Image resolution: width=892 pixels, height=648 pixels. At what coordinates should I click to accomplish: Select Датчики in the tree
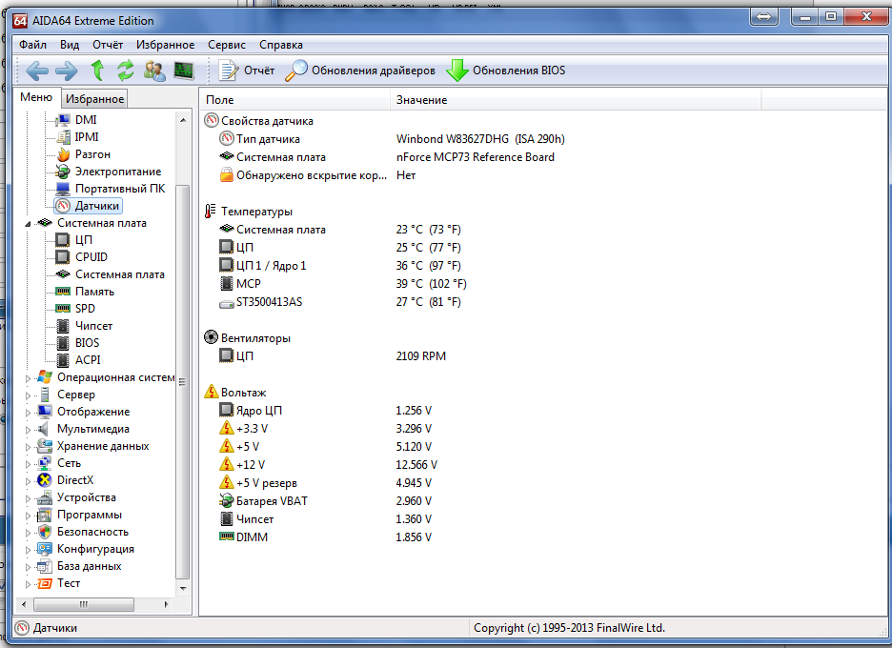96,206
